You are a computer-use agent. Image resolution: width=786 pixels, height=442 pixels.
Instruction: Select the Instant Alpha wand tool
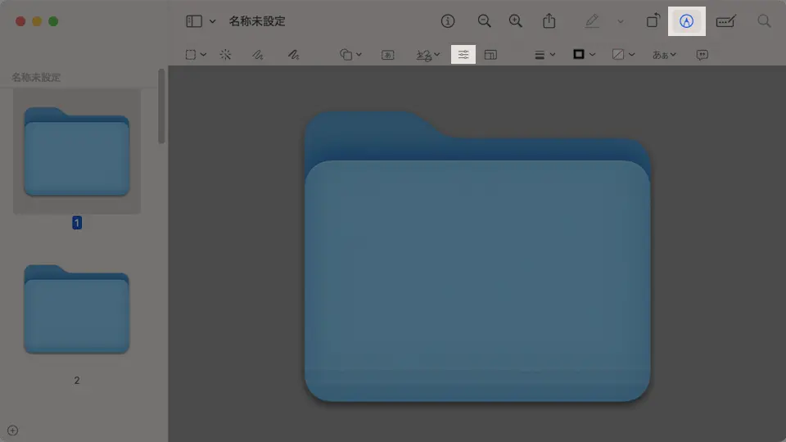click(225, 55)
